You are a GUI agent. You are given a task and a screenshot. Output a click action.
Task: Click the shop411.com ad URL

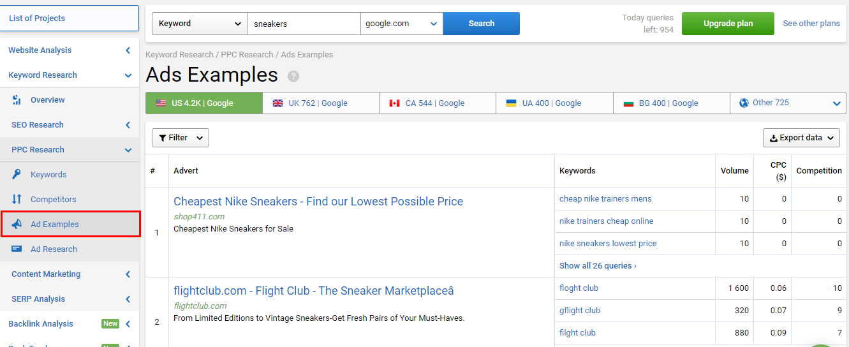pos(199,217)
